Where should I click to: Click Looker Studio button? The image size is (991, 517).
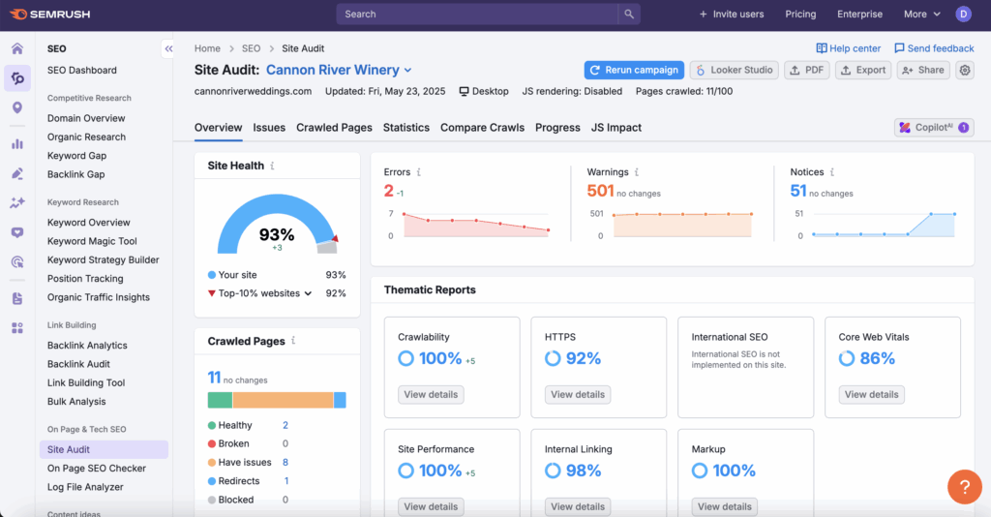(735, 70)
